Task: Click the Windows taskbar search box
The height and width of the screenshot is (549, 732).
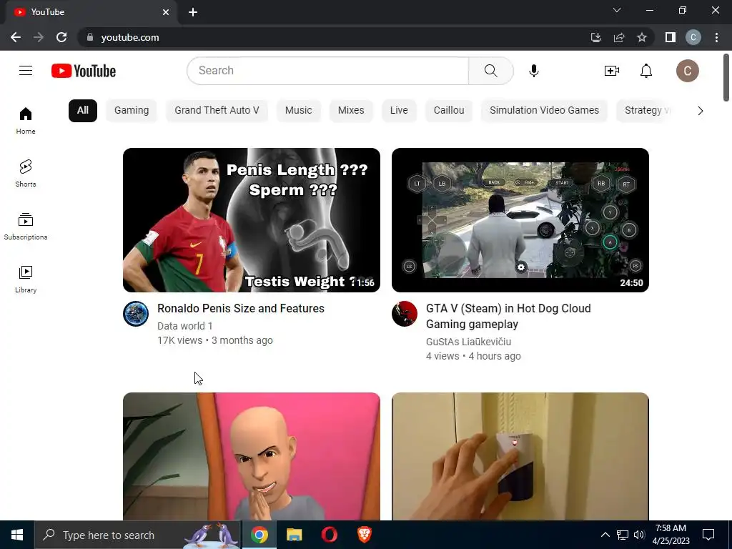Action: (x=138, y=535)
